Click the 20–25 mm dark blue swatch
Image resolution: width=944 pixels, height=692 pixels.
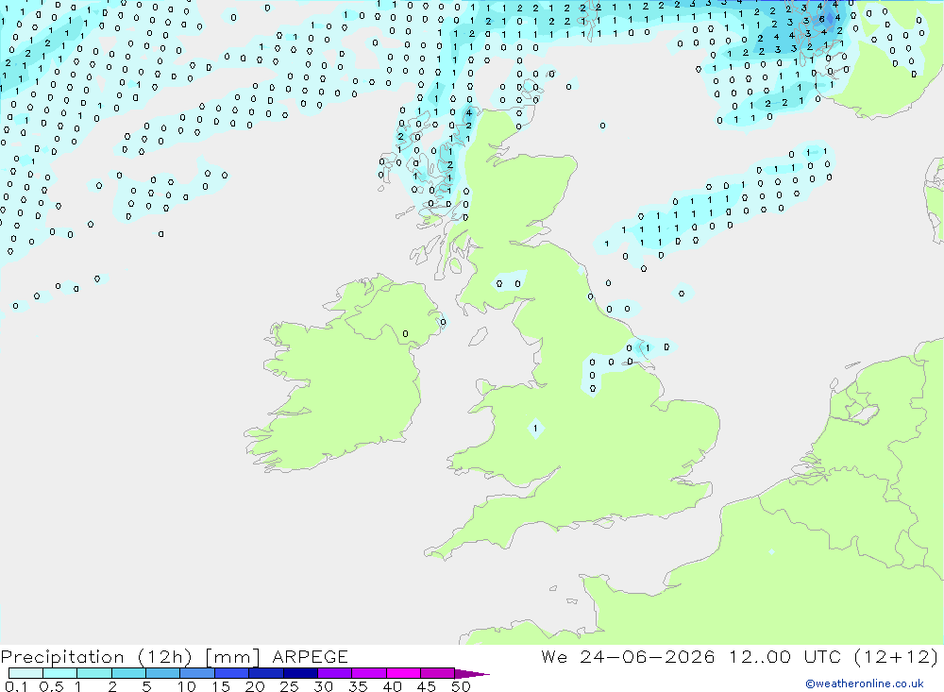click(x=266, y=673)
